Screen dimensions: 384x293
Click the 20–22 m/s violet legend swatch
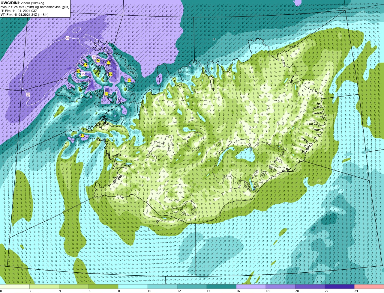pos(311,287)
